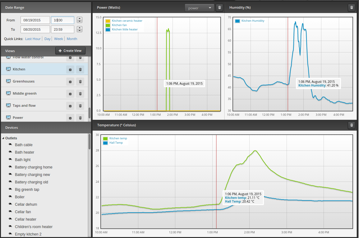Remove the Temperature chart panel
This screenshot has height=238, width=359.
tap(352, 125)
